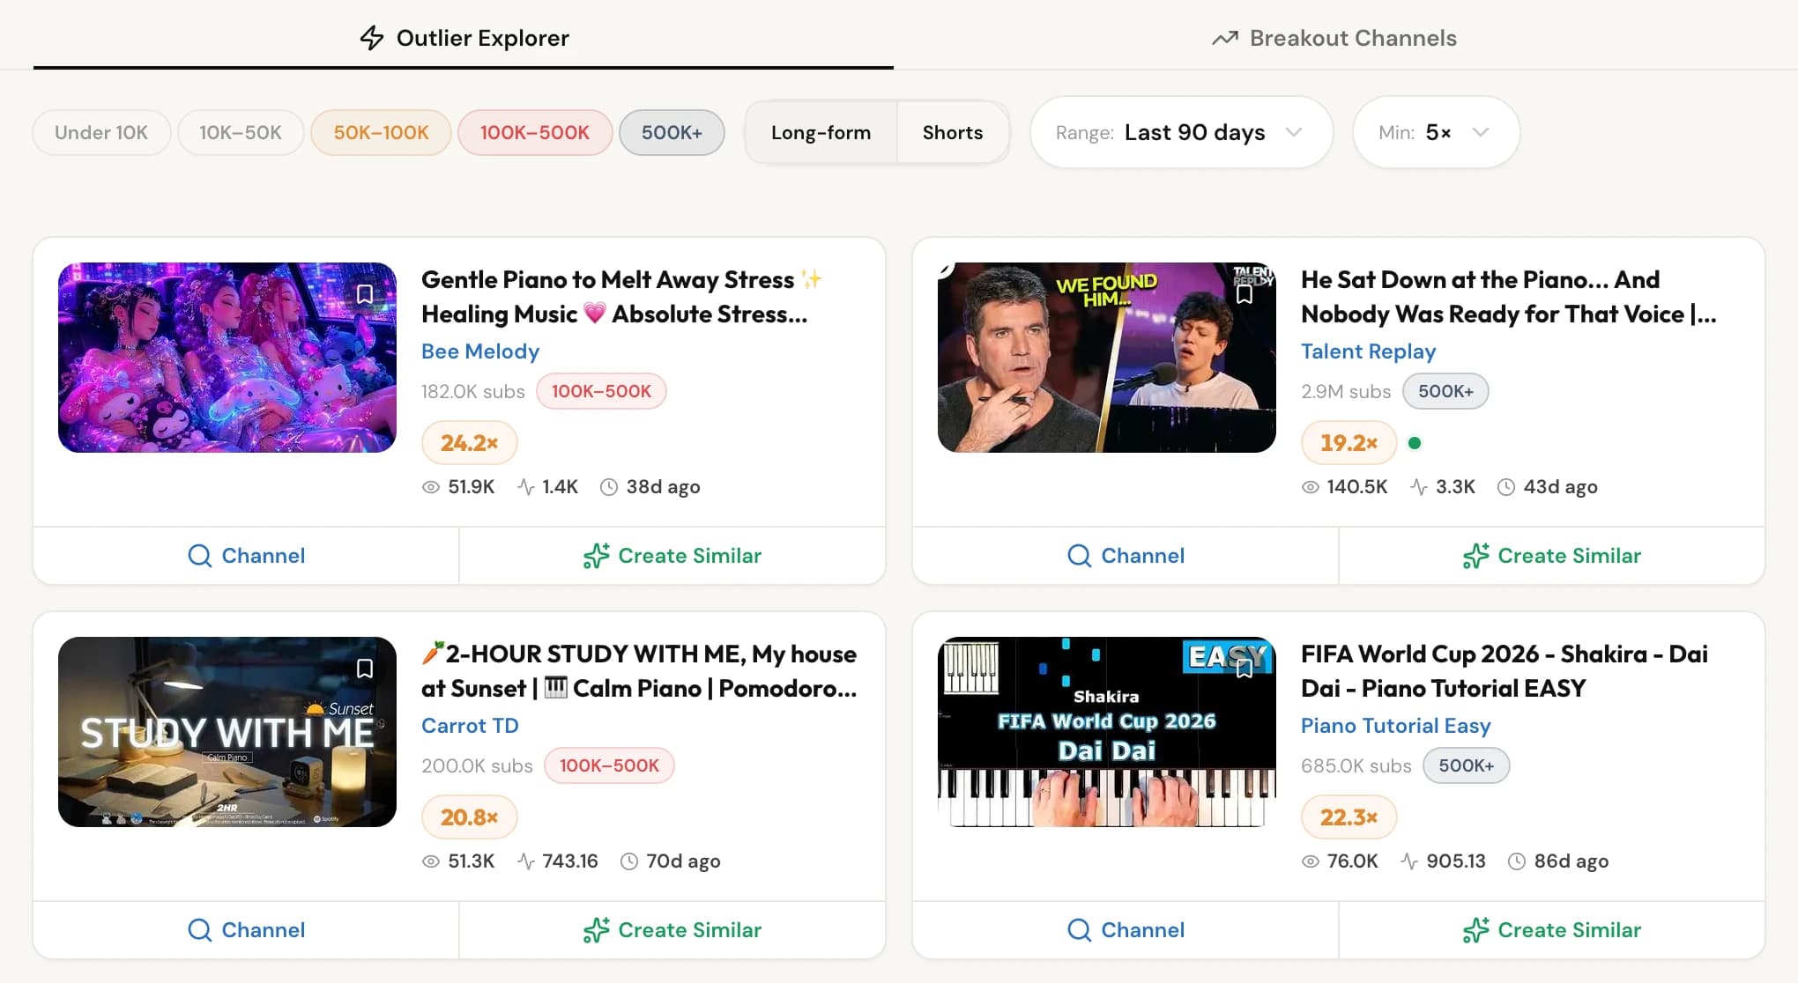Switch to the Breakout Channels tab

point(1334,38)
